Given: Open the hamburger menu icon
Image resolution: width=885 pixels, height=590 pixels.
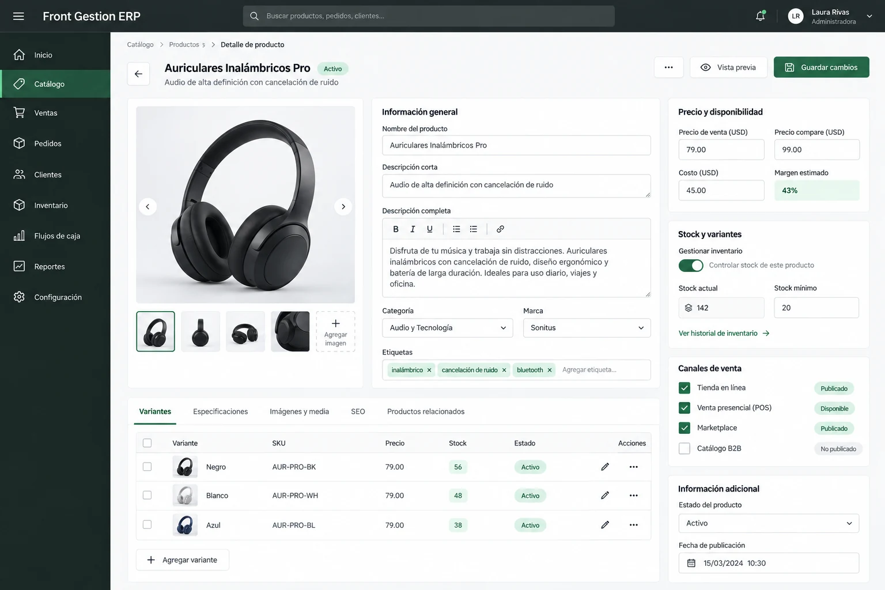Looking at the screenshot, I should click(x=18, y=16).
